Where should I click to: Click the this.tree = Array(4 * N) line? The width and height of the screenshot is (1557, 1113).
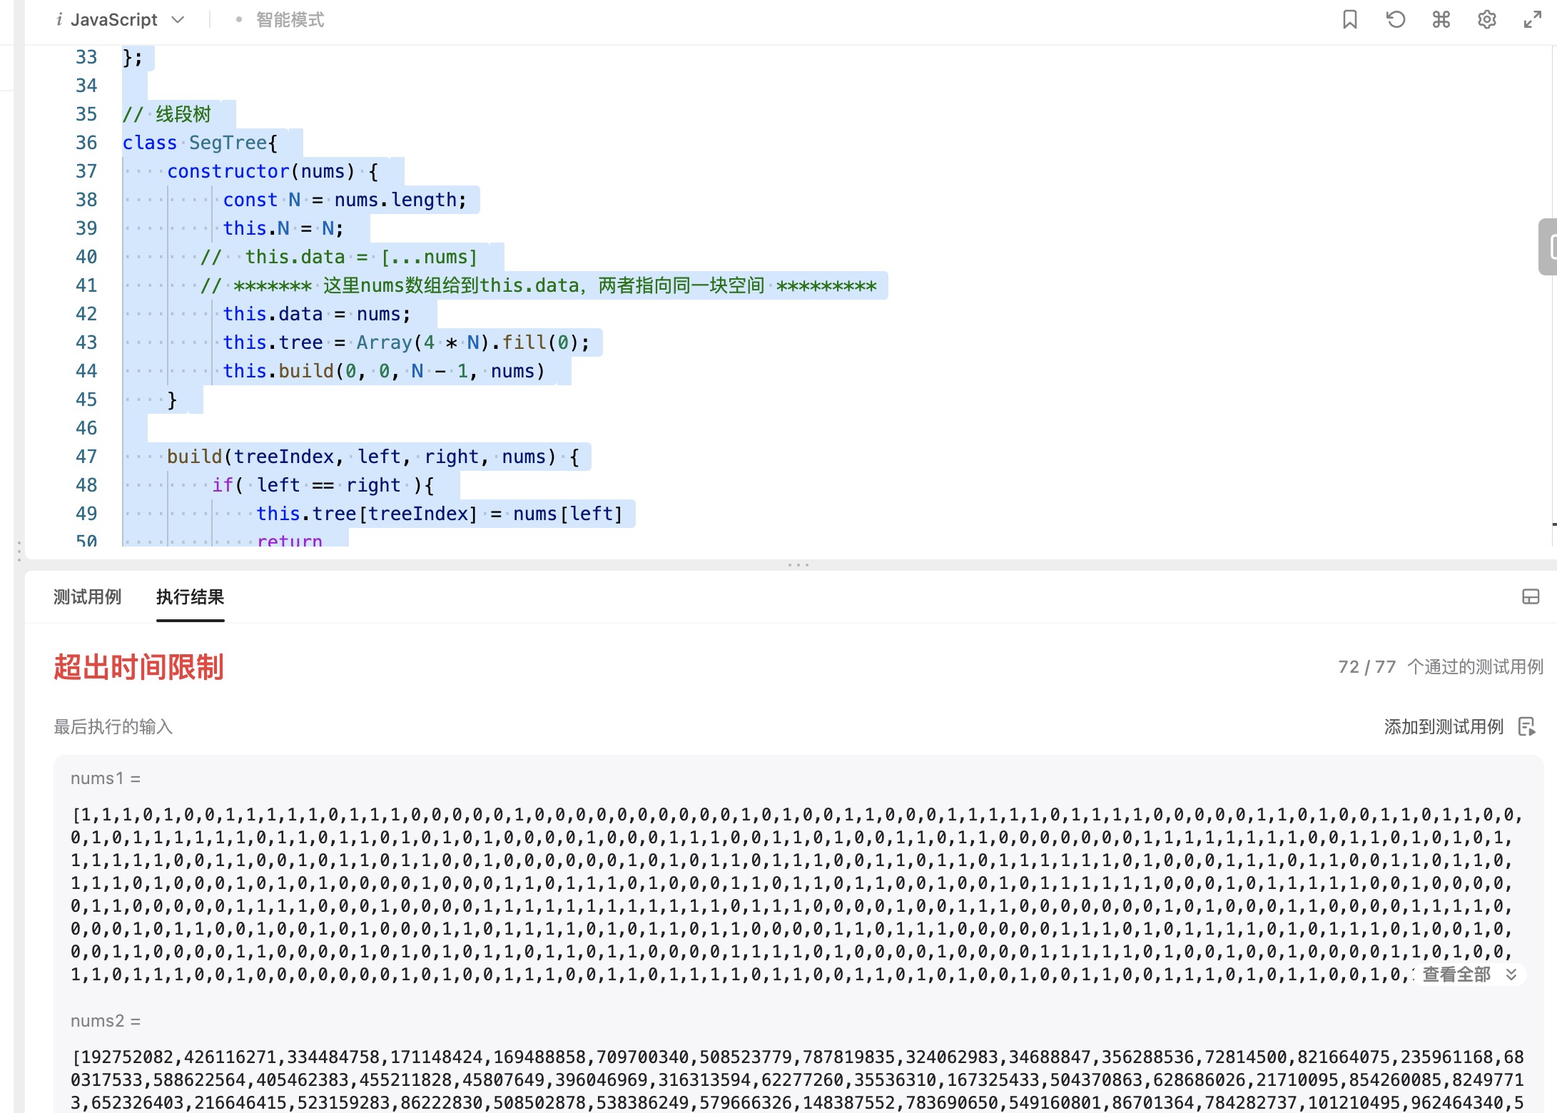pos(407,342)
